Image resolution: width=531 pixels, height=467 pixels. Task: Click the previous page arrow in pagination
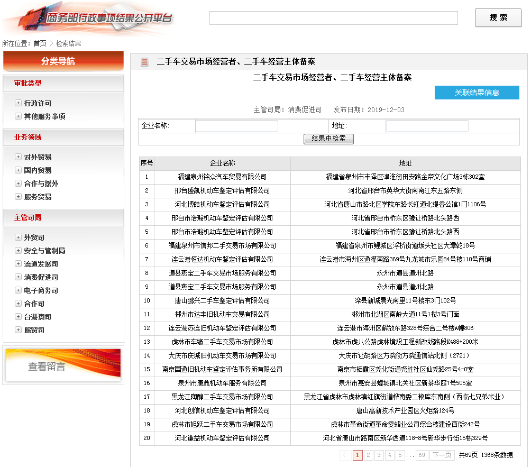coord(344,455)
